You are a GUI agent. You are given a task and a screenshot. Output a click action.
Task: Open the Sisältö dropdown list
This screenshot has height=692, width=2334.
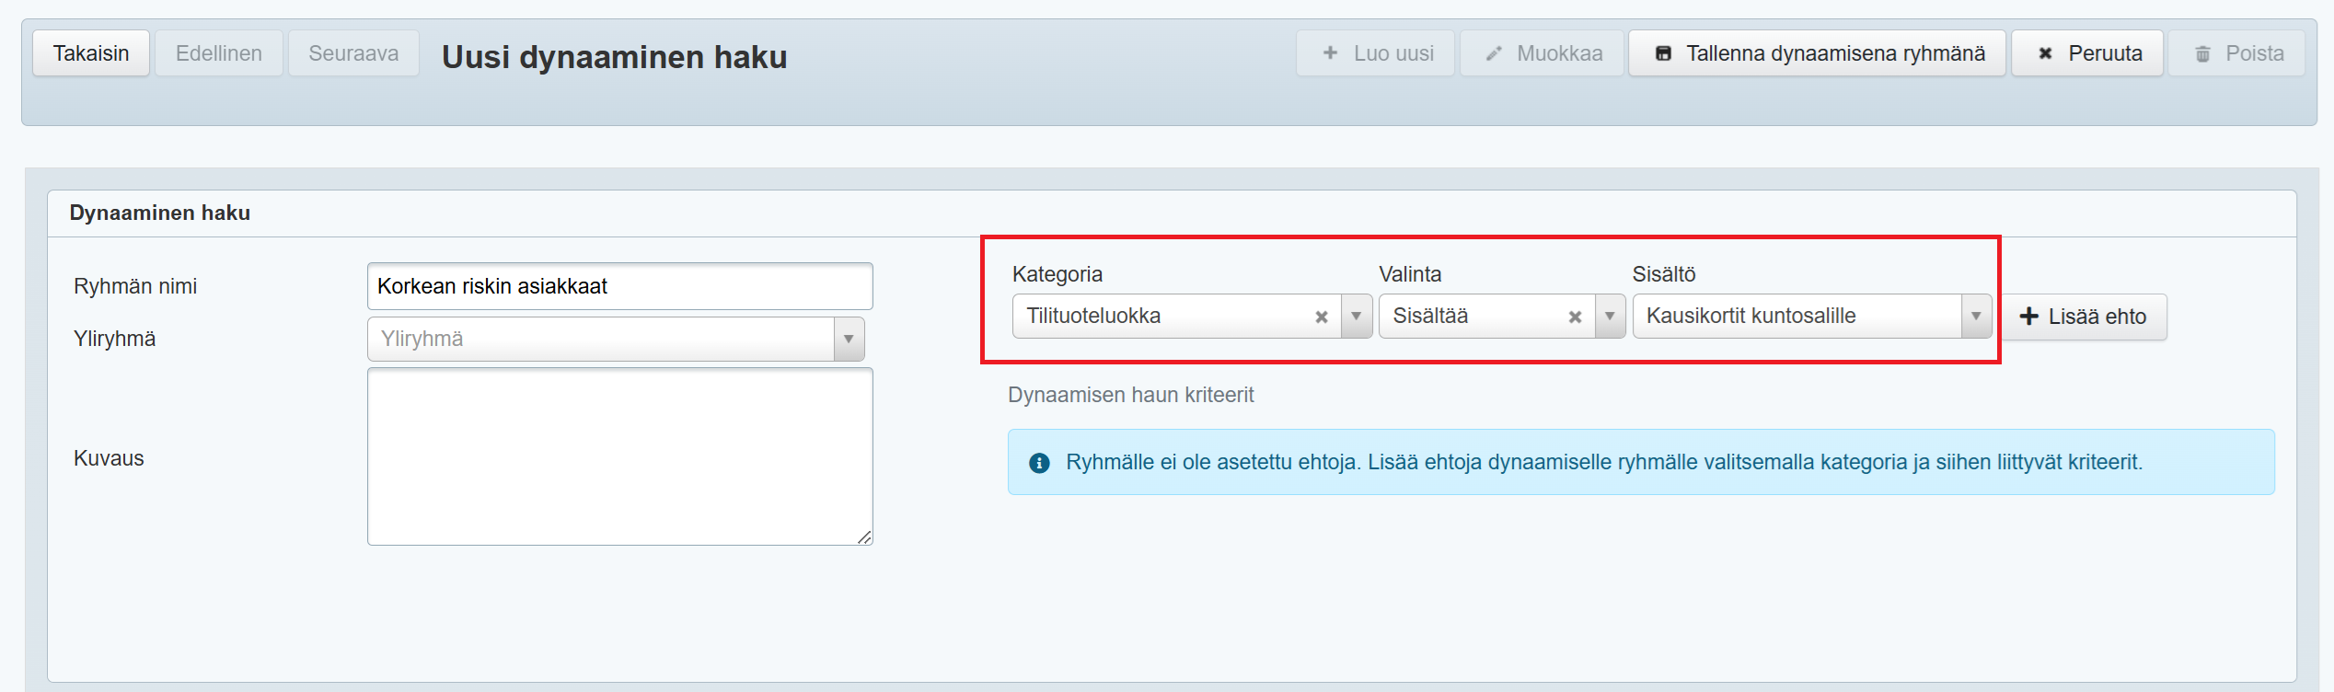[1975, 317]
